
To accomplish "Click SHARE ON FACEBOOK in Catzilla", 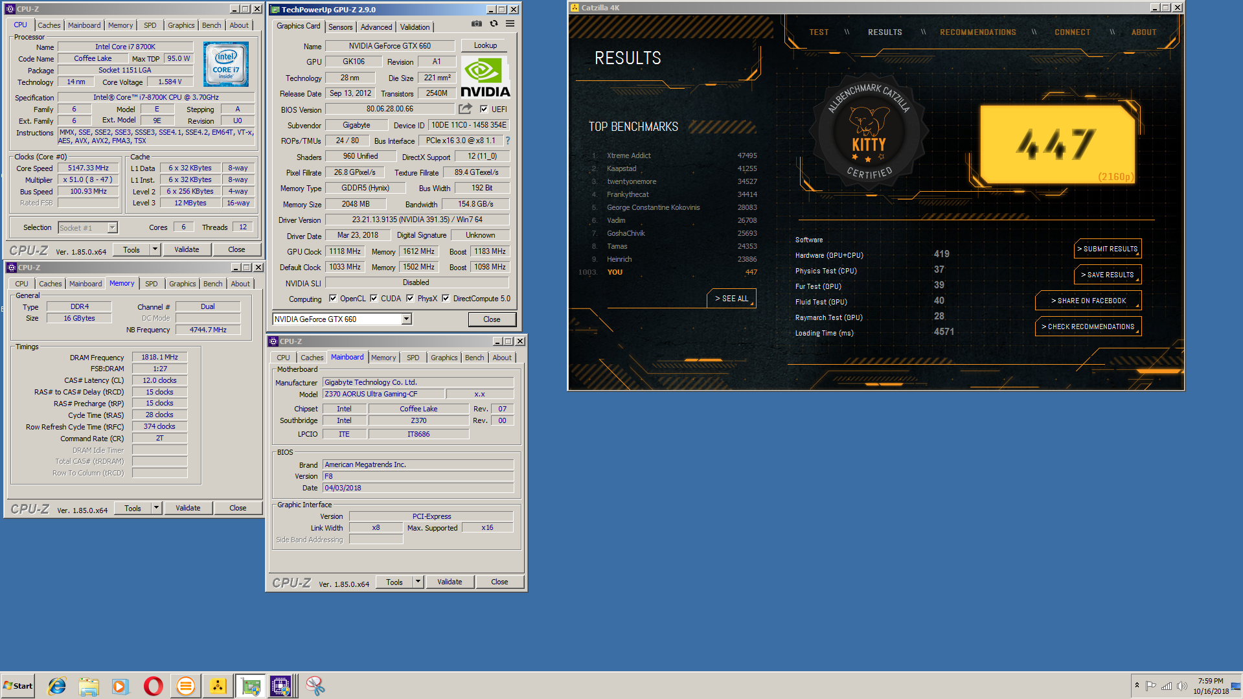I will tap(1088, 301).
